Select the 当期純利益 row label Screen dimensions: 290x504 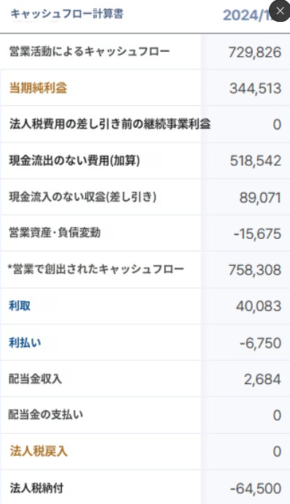(x=38, y=88)
